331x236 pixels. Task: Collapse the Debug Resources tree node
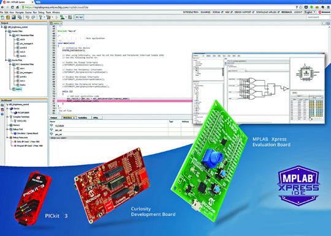(x=7, y=138)
